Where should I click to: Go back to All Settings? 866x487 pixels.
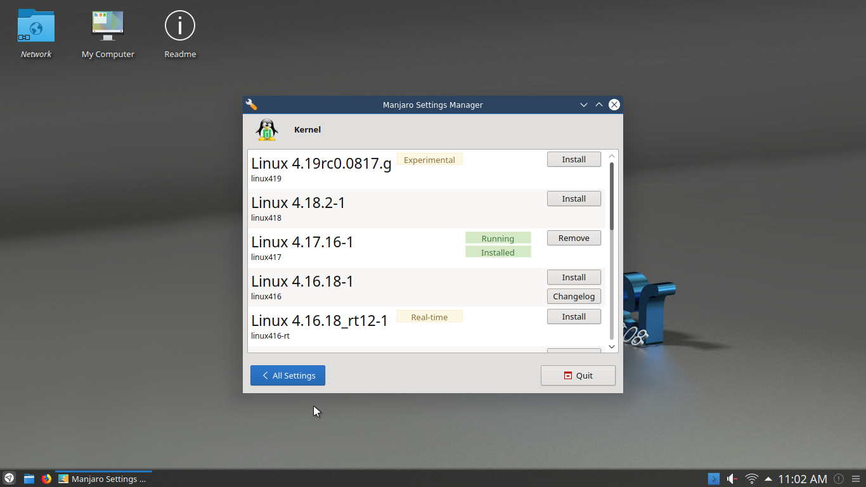pyautogui.click(x=288, y=375)
